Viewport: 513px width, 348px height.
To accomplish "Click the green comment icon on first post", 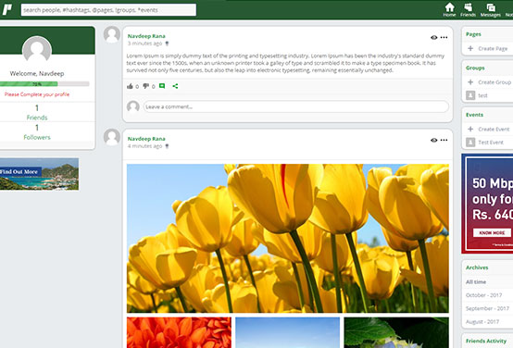I will tap(162, 86).
